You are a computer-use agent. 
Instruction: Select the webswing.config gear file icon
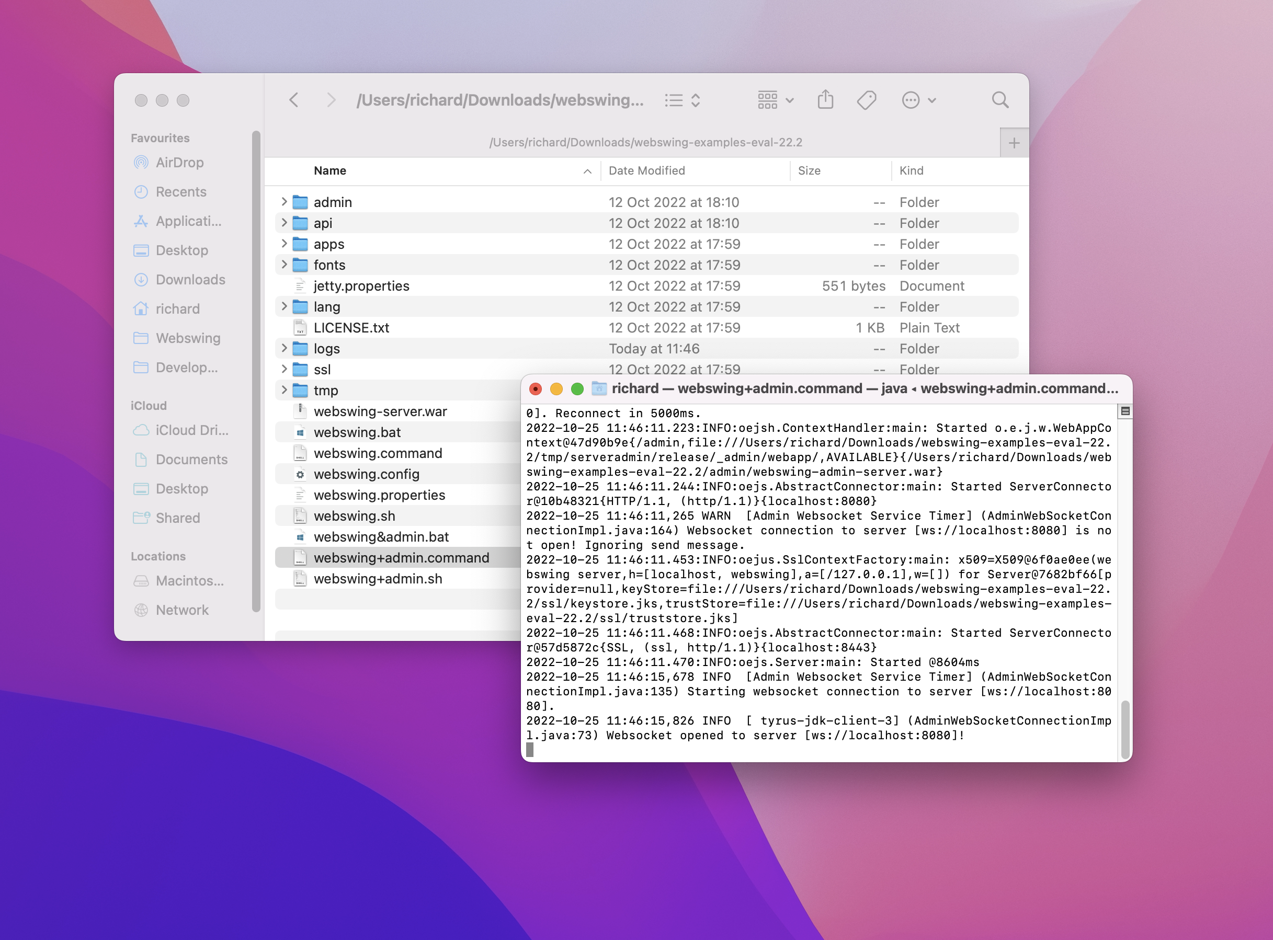coord(300,474)
